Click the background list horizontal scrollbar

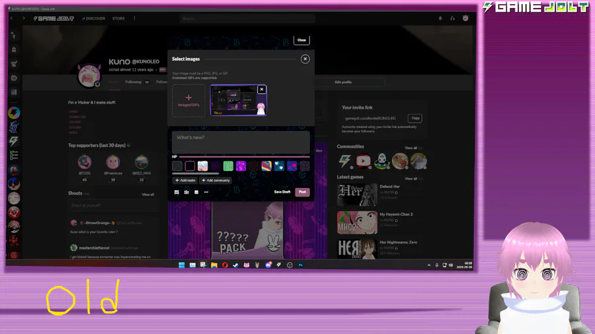196,174
